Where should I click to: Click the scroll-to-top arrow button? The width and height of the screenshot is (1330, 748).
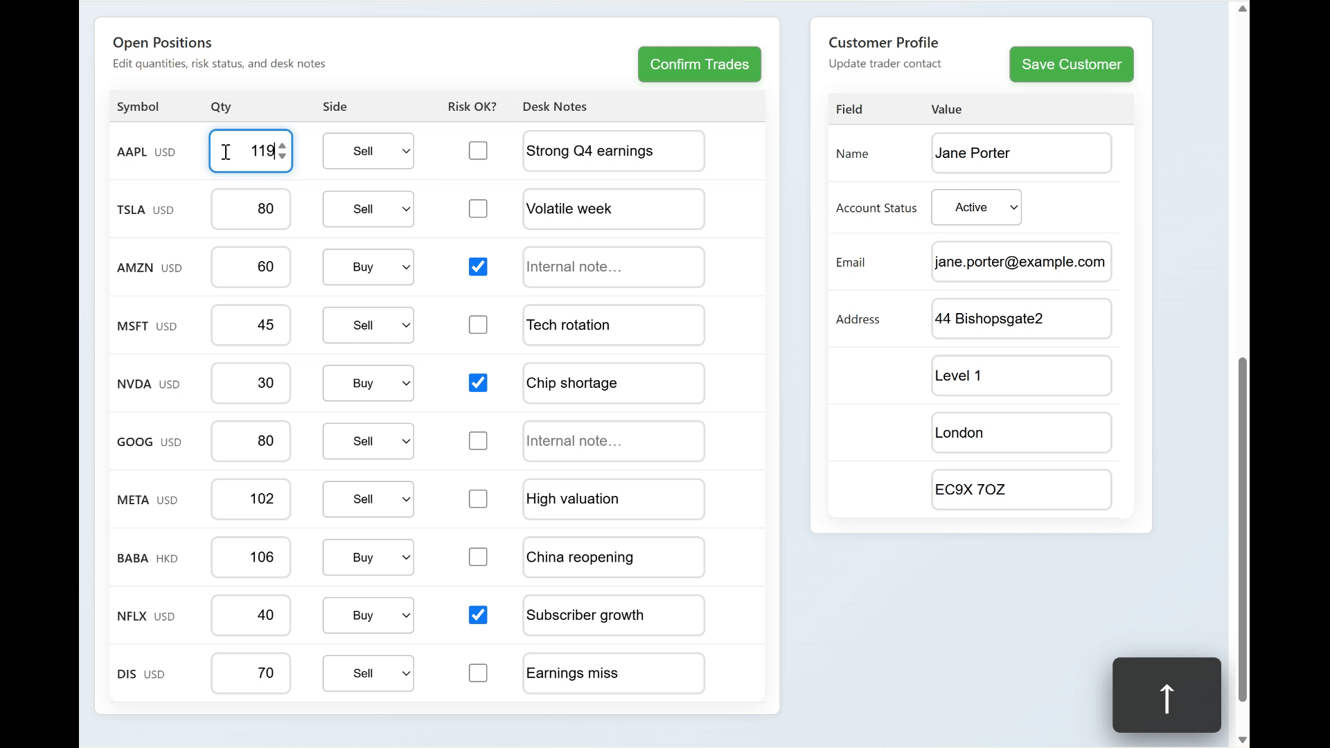(1167, 695)
